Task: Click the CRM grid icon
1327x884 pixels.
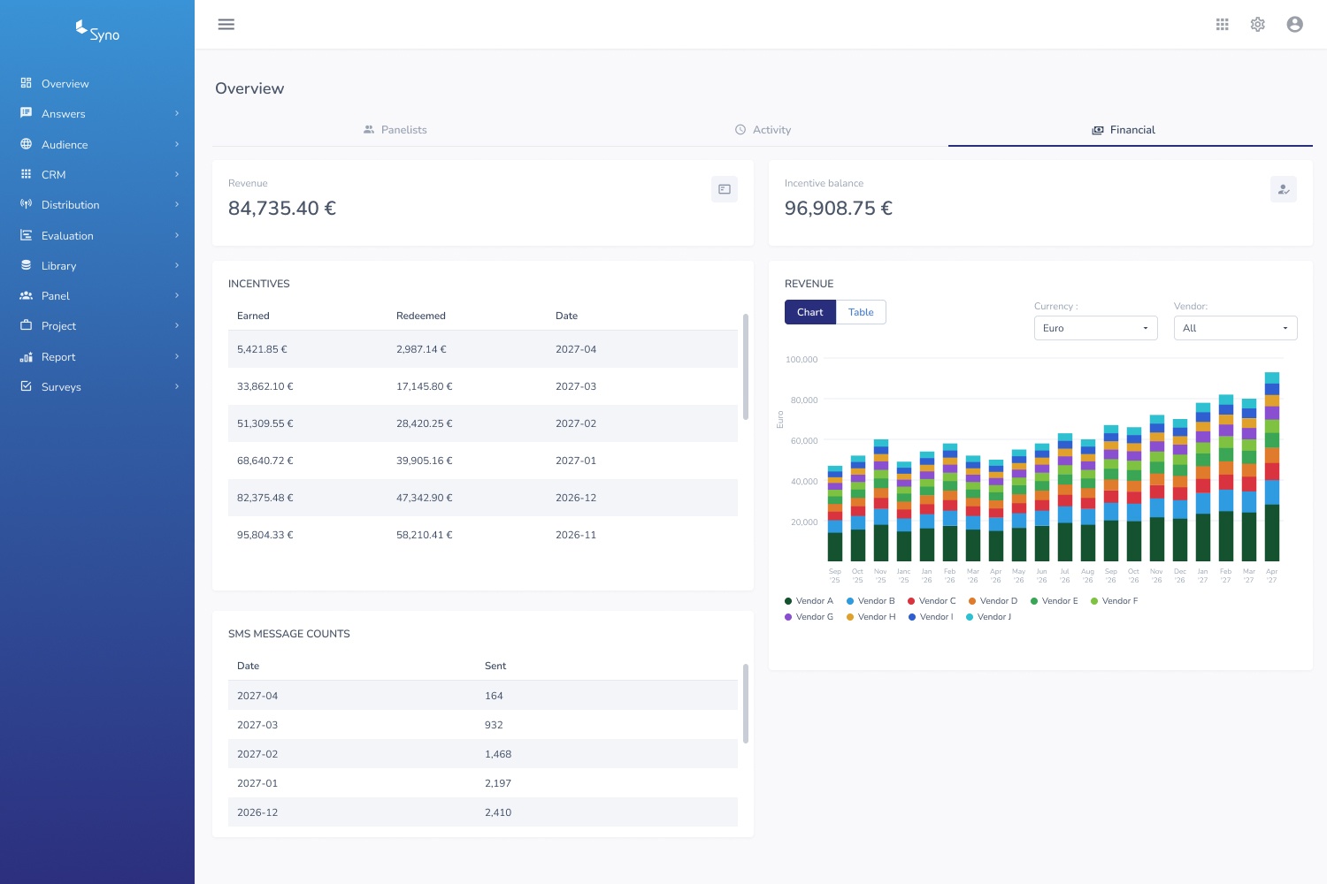Action: coord(27,174)
